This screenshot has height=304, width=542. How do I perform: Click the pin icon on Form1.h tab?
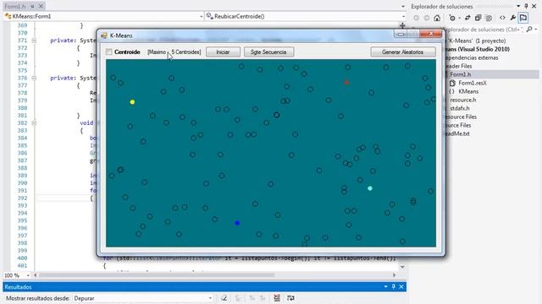coord(32,6)
